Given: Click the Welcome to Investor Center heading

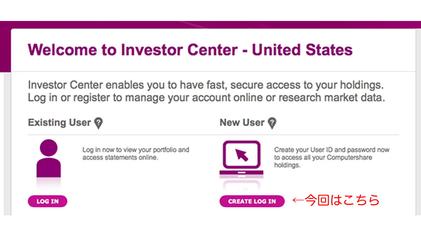Looking at the screenshot, I should (x=190, y=50).
